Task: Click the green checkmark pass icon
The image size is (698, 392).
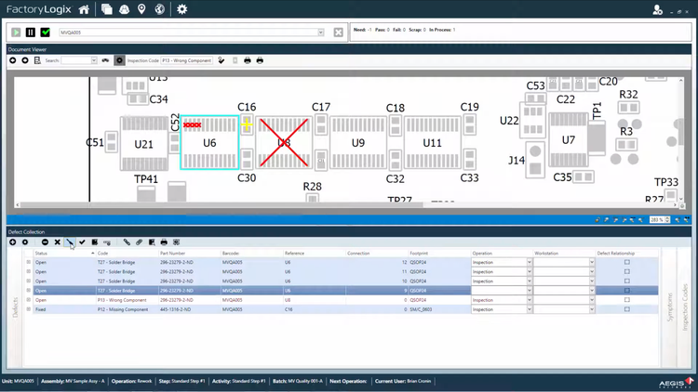Action: [45, 33]
